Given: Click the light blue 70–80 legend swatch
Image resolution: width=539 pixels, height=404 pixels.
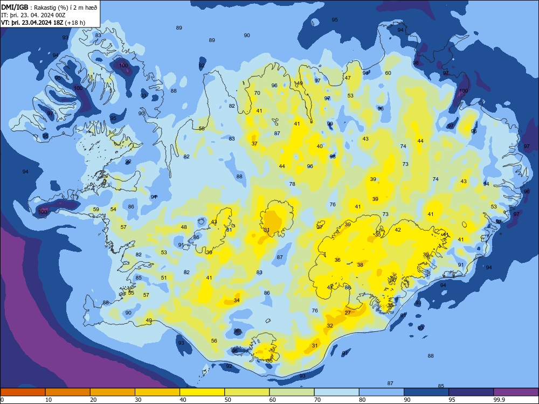Looking at the screenshot, I should point(337,392).
